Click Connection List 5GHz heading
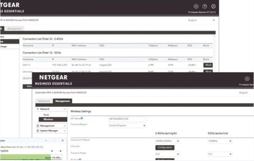 click(42, 53)
